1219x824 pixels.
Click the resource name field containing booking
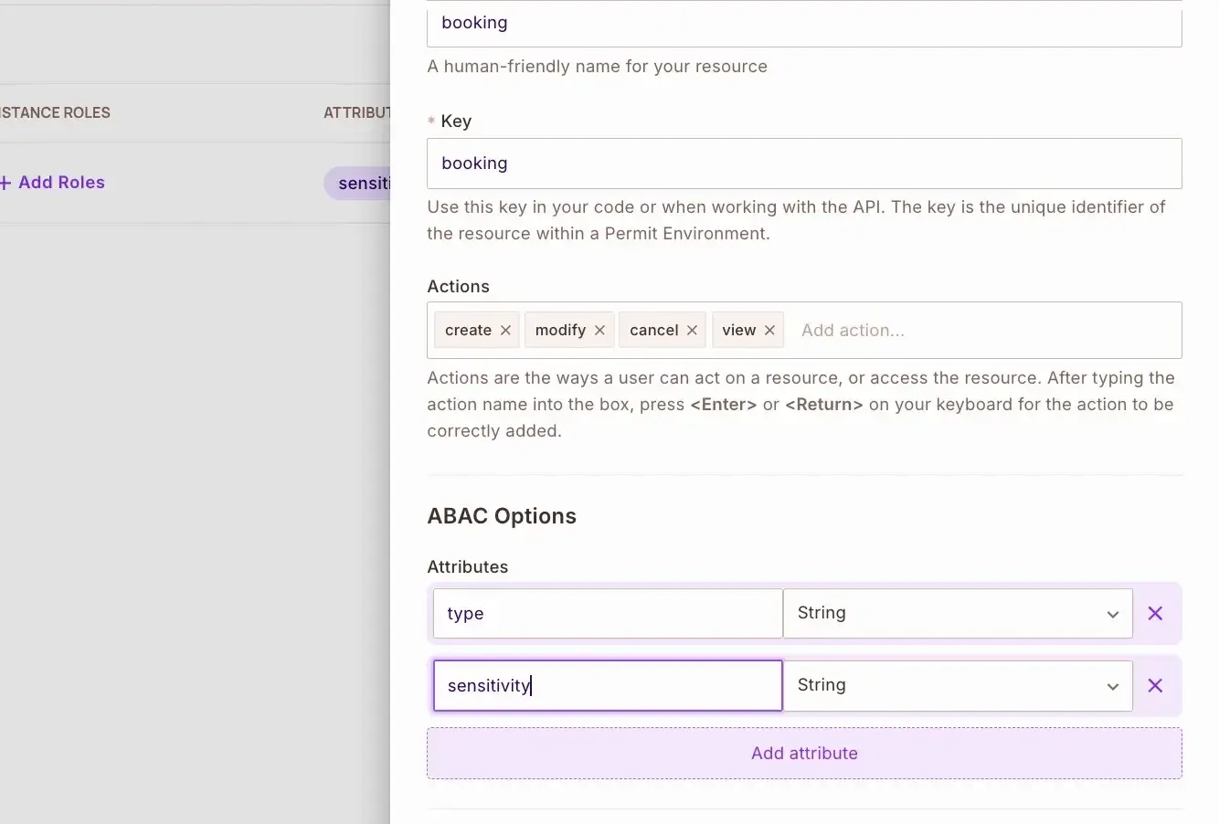click(804, 24)
